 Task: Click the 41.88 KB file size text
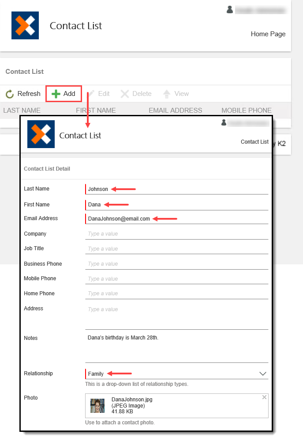[x=122, y=411]
